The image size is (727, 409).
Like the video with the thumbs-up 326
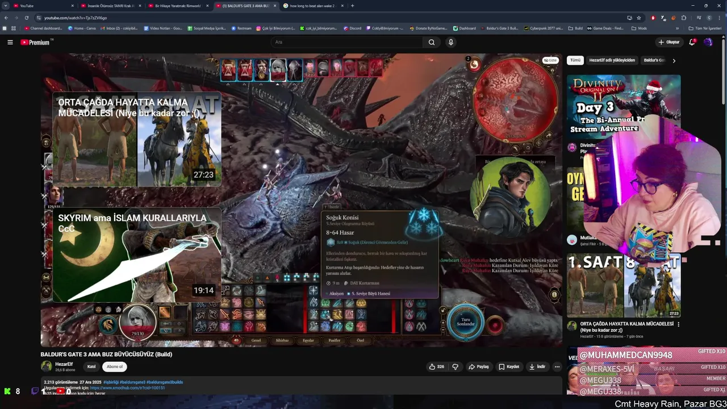click(x=437, y=366)
